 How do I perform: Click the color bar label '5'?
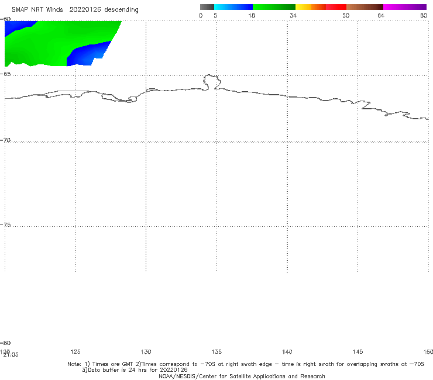coord(215,15)
